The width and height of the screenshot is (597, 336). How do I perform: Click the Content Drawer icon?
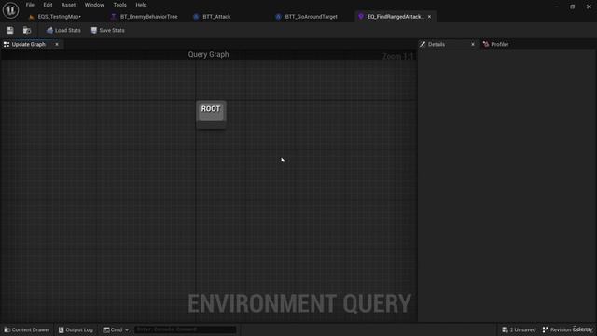pyautogui.click(x=7, y=329)
